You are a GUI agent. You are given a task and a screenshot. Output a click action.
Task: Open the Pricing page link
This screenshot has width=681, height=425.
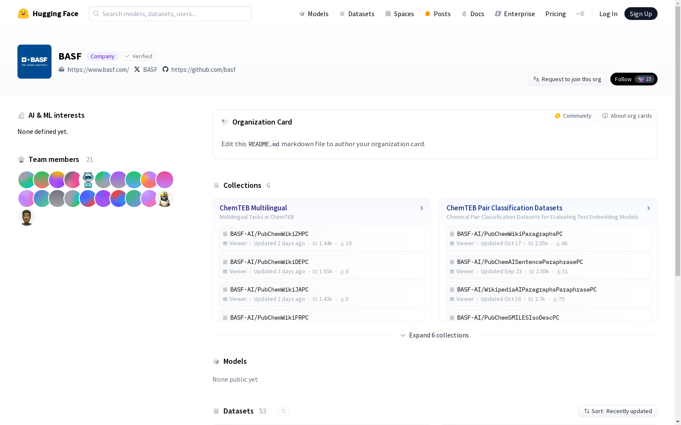555,14
